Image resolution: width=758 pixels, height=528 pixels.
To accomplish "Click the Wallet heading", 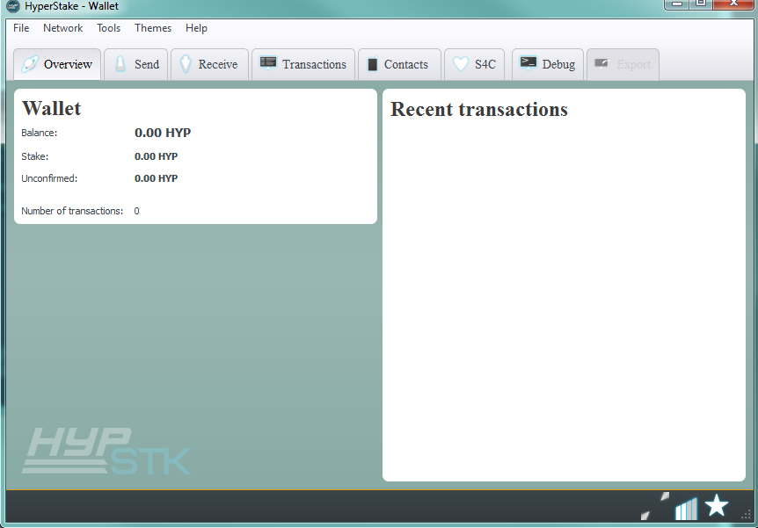I will [52, 108].
